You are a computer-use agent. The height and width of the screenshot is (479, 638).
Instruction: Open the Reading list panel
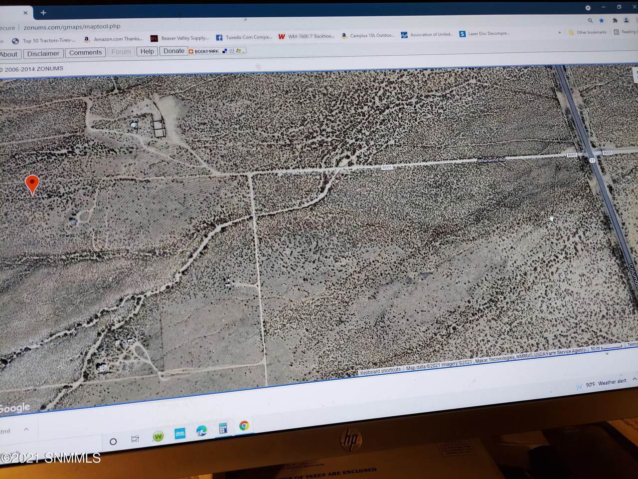625,31
